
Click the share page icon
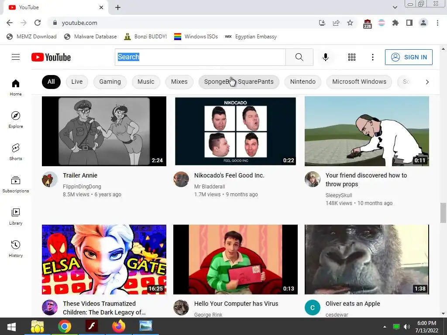pos(336,23)
